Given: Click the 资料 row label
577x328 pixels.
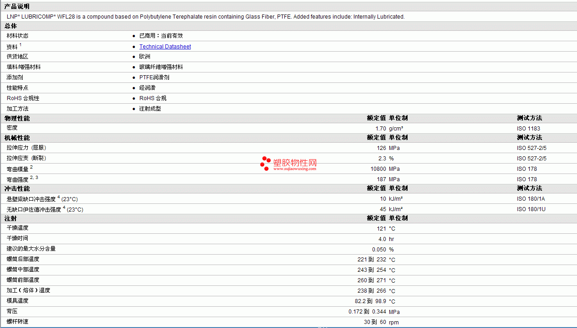Looking at the screenshot, I should [x=12, y=47].
